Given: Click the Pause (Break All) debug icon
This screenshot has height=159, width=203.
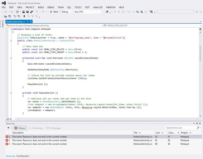Looking at the screenshot, I should (115, 12).
